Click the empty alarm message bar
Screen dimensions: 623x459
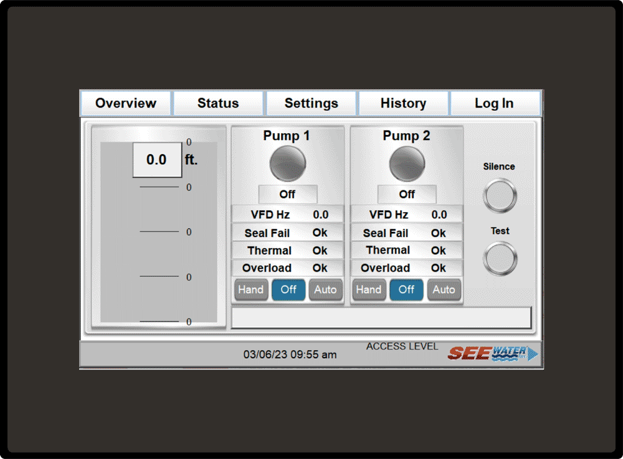click(381, 317)
